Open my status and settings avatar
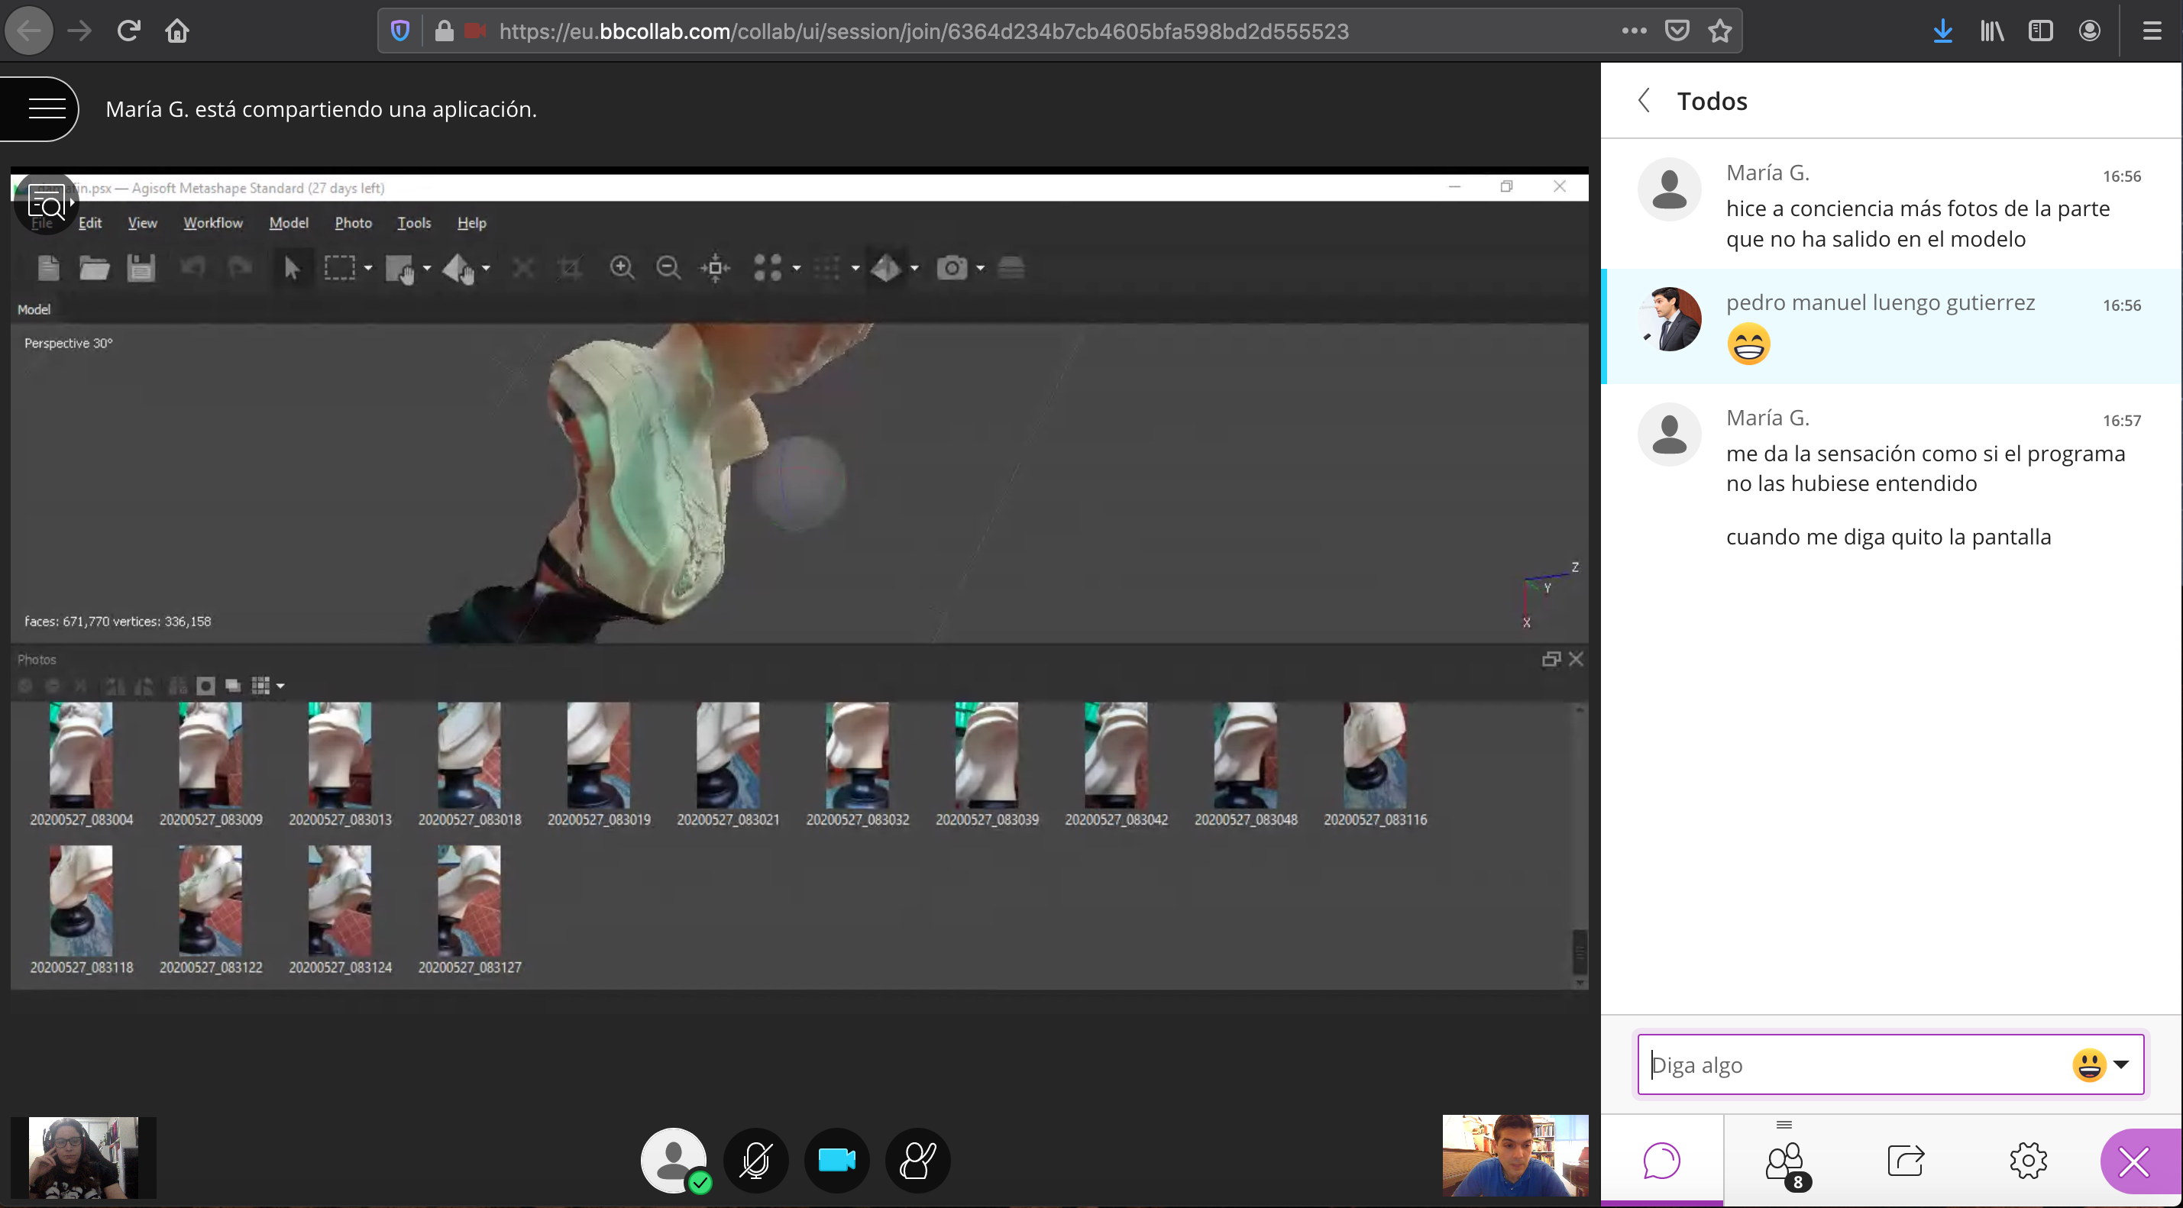 (674, 1160)
